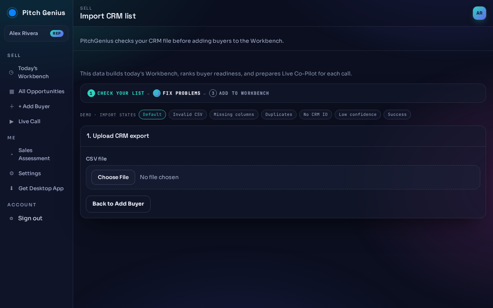The image size is (493, 308).
Task: Click the plus icon beside Add Buyer
Action: pos(12,106)
